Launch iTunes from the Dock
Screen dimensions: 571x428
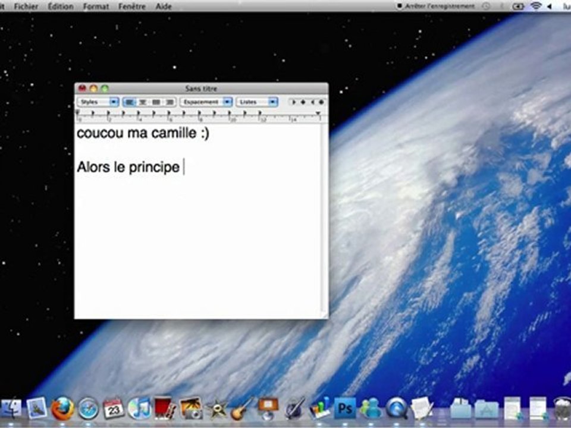139,408
